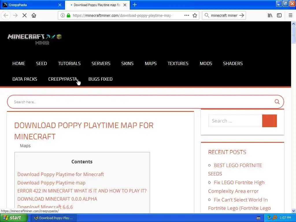Open 'Download Minecraft 6.6.6' link
296x222 pixels.
tap(45, 207)
